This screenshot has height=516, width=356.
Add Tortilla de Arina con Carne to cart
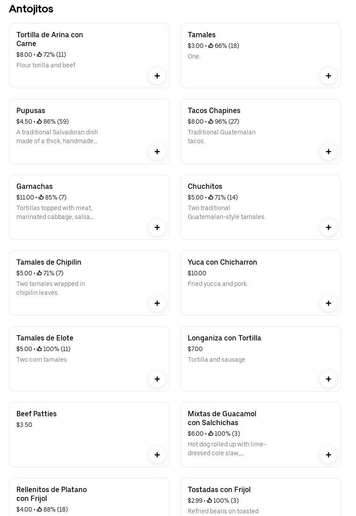coord(157,76)
